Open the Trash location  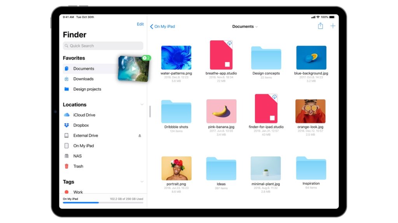[78, 166]
